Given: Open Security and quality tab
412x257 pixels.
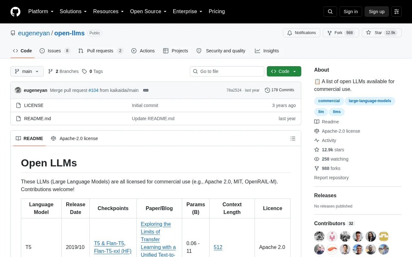Looking at the screenshot, I should coord(221,51).
